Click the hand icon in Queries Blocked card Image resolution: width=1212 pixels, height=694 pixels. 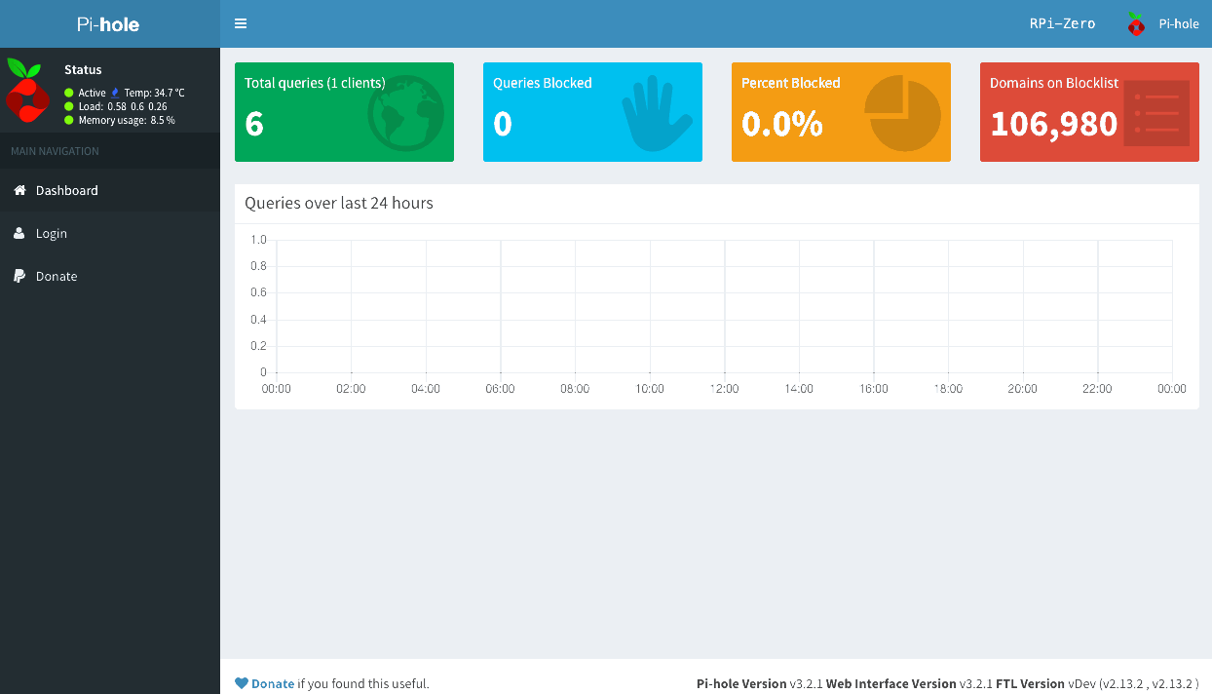(x=657, y=115)
